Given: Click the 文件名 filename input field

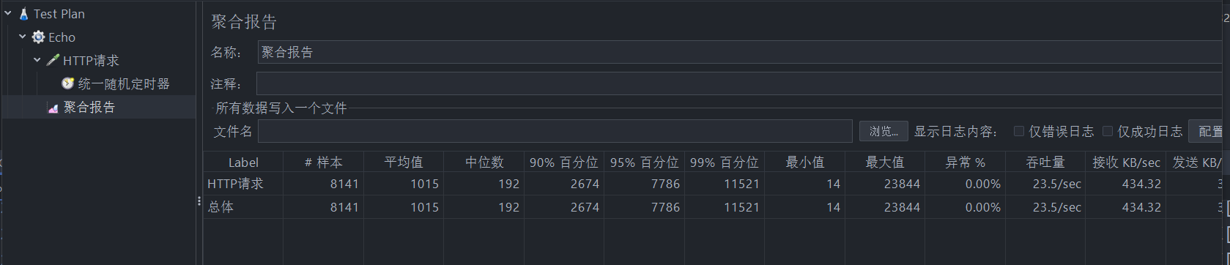Looking at the screenshot, I should tap(555, 131).
